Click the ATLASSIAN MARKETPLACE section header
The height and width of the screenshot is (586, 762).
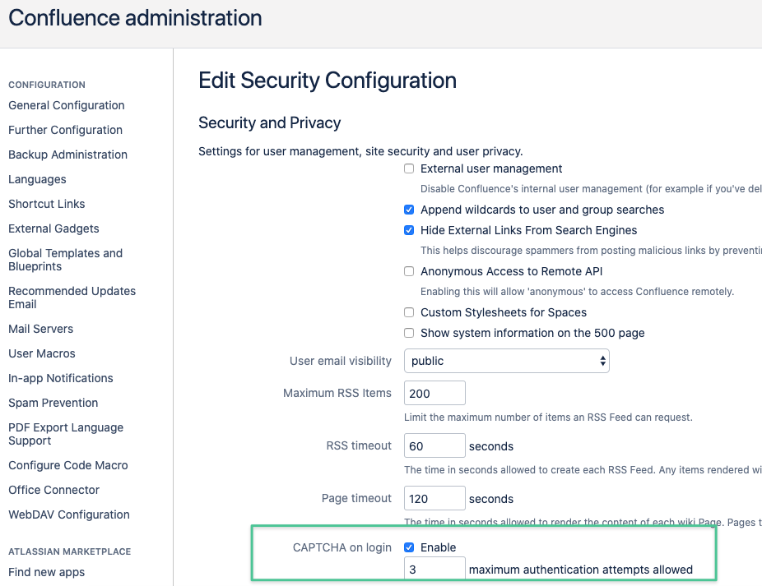(69, 551)
